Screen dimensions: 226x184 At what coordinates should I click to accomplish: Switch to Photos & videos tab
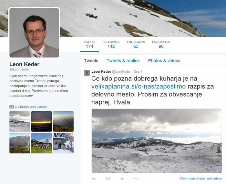[164, 60]
